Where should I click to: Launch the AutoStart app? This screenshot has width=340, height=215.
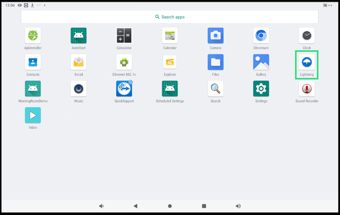tap(79, 36)
